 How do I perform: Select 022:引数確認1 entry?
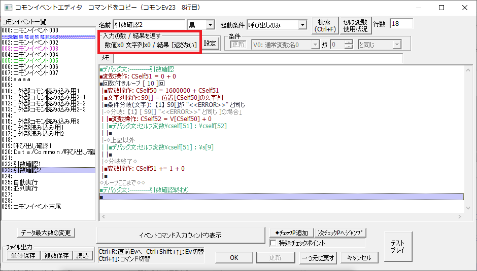click(x=48, y=164)
